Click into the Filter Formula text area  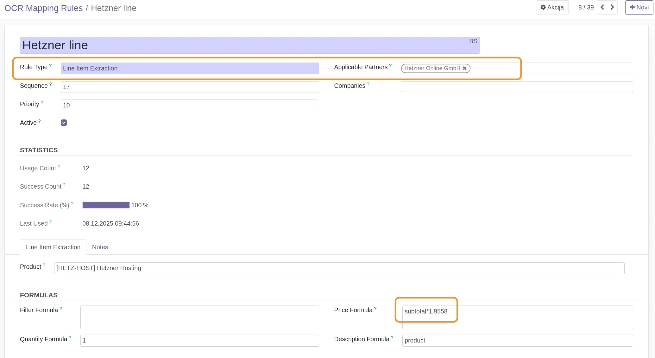click(x=199, y=317)
